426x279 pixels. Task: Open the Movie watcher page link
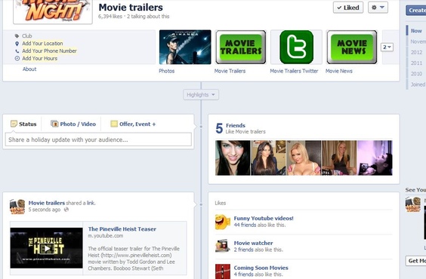[x=253, y=244]
